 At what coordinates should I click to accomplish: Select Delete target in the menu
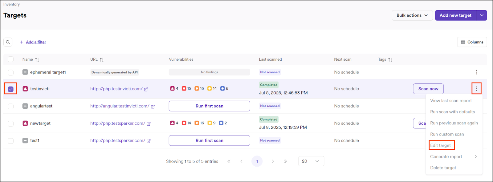pyautogui.click(x=443, y=168)
